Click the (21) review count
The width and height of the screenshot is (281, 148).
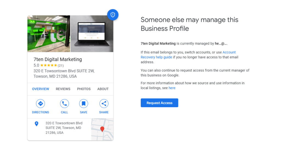[x=61, y=65]
